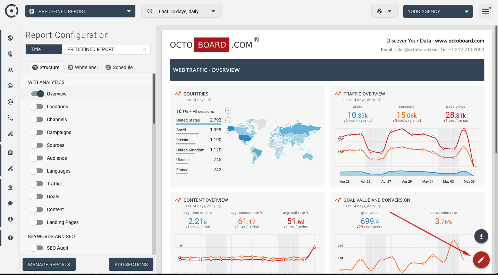The width and height of the screenshot is (498, 275).
Task: Enable the Campaigns section toggle
Action: tap(36, 132)
